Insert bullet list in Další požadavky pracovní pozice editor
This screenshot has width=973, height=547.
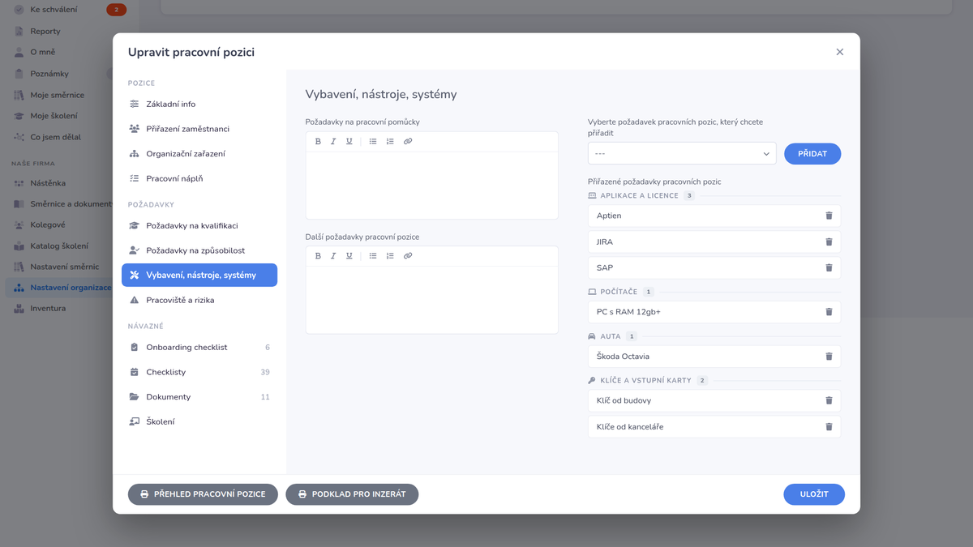click(x=373, y=256)
